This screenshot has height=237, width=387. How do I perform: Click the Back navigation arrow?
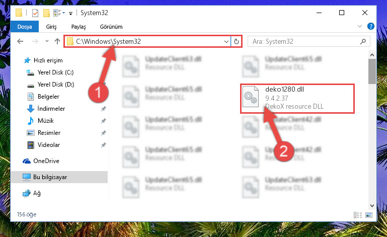coord(20,41)
